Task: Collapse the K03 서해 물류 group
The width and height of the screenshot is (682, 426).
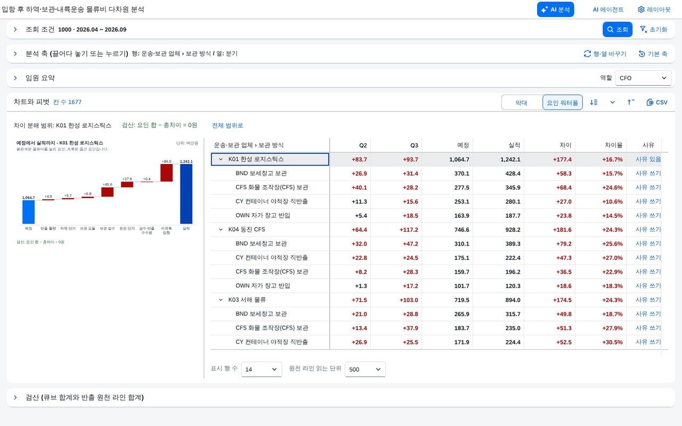Action: [x=221, y=300]
